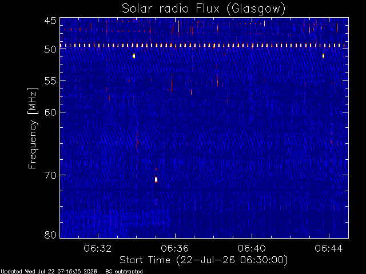Click the 60 MHz frequency label

[50, 112]
